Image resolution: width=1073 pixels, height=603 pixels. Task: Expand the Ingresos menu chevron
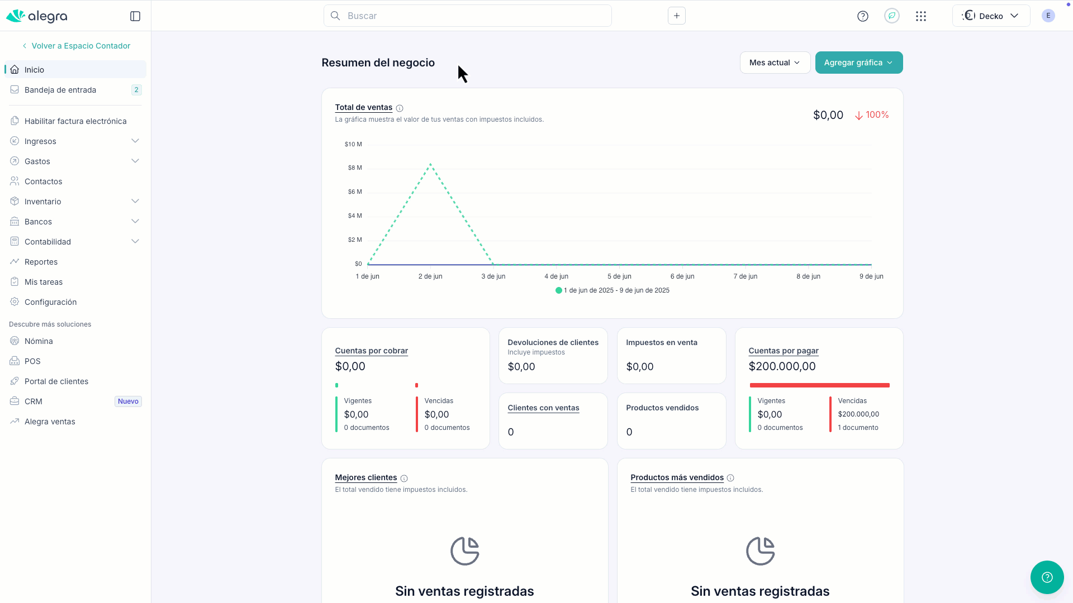(135, 141)
